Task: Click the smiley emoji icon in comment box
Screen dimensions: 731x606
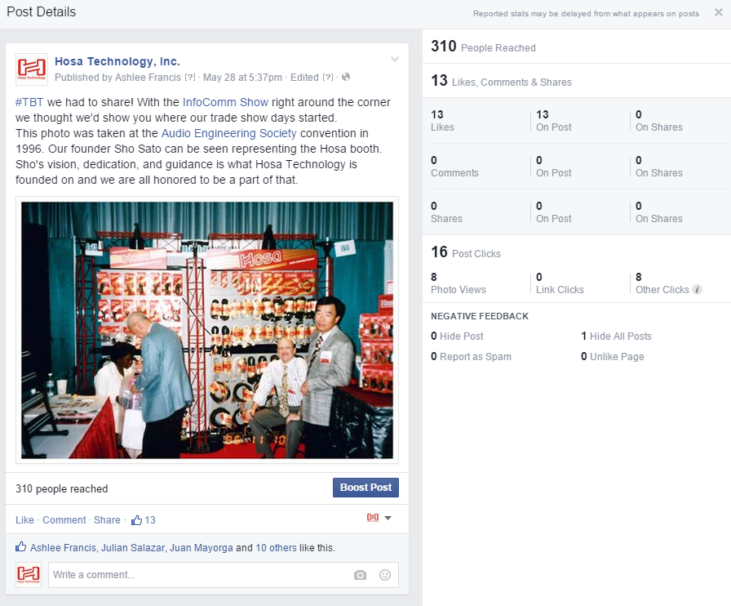Action: click(385, 575)
